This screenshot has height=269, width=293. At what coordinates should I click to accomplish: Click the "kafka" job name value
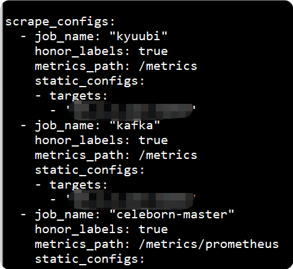pyautogui.click(x=135, y=126)
